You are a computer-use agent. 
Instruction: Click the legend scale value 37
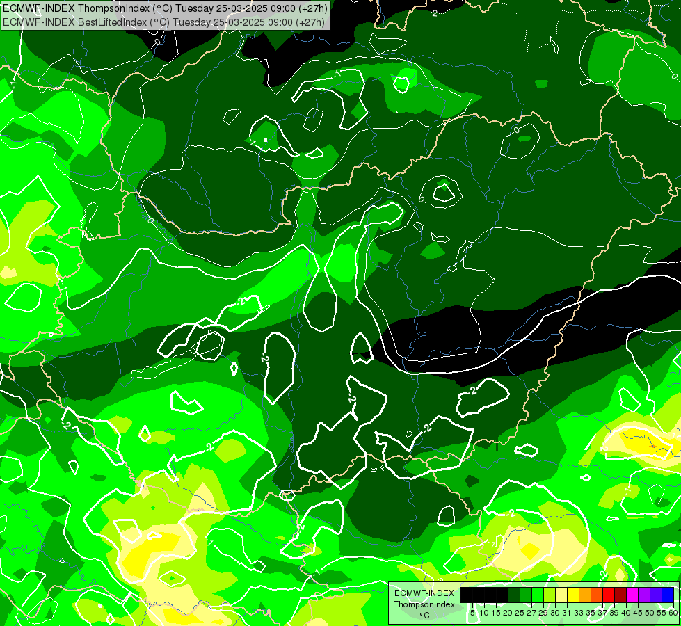point(603,613)
